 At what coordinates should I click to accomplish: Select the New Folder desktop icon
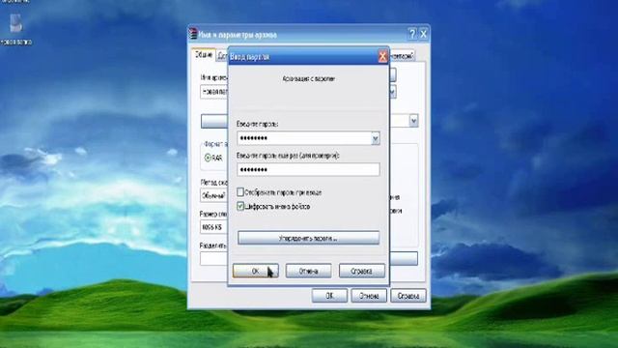coord(15,28)
